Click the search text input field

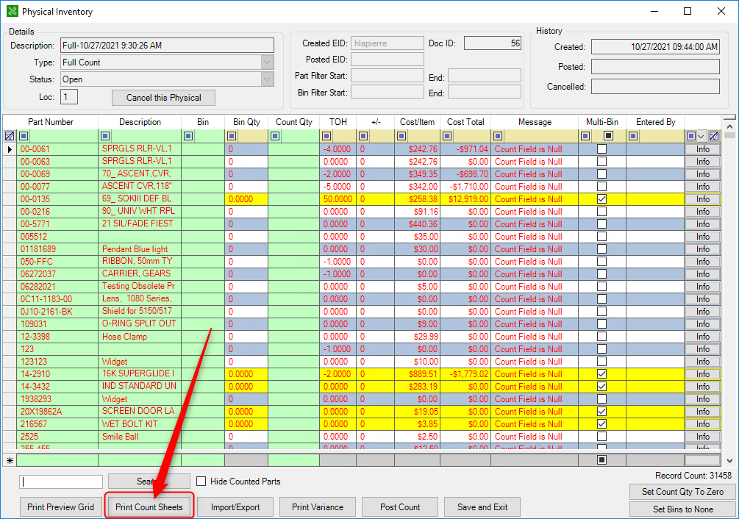61,482
